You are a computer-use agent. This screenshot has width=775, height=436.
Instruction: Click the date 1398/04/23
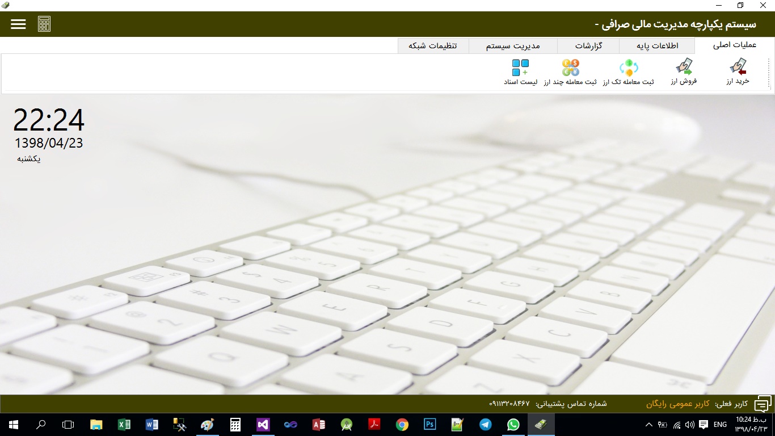pos(49,143)
